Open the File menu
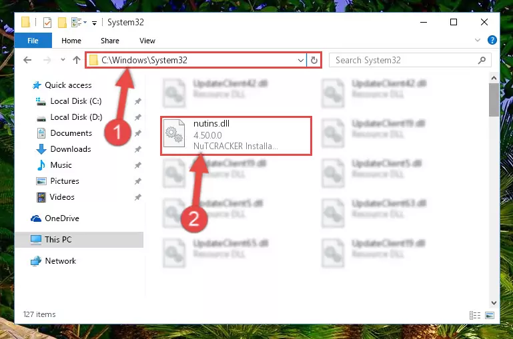 tap(33, 41)
